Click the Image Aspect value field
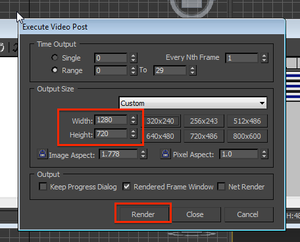300x242 pixels. click(118, 154)
